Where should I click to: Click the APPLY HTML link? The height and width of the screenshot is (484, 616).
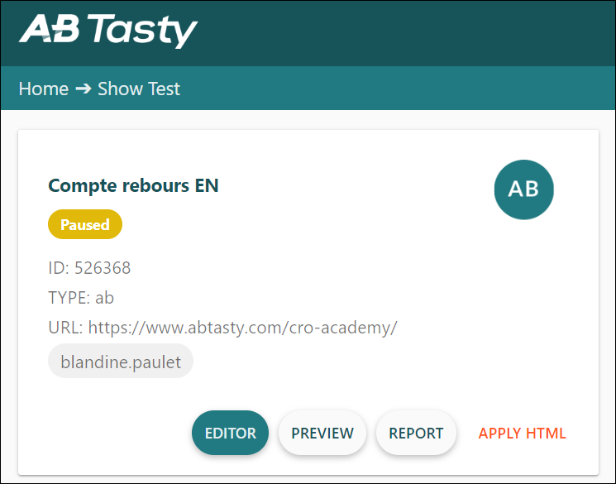pos(522,433)
